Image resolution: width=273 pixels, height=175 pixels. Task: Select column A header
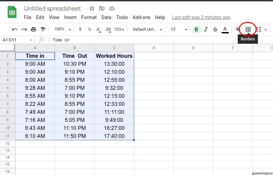pos(35,48)
